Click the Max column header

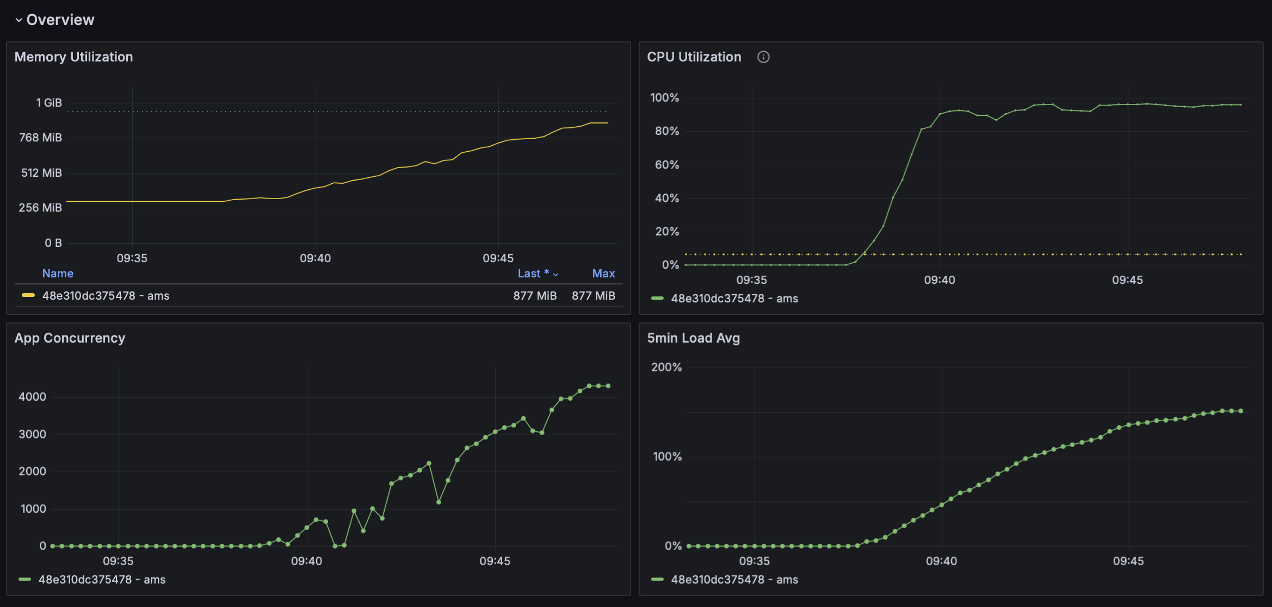(603, 274)
